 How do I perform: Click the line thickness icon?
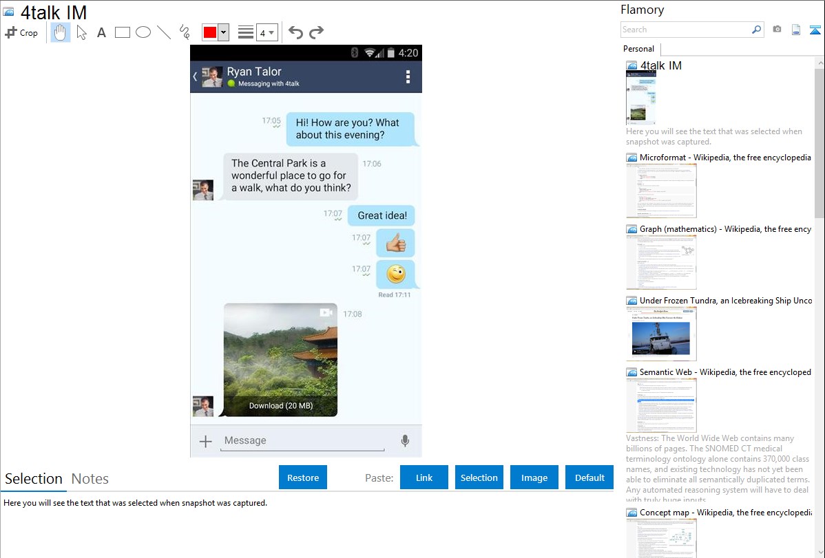coord(246,32)
